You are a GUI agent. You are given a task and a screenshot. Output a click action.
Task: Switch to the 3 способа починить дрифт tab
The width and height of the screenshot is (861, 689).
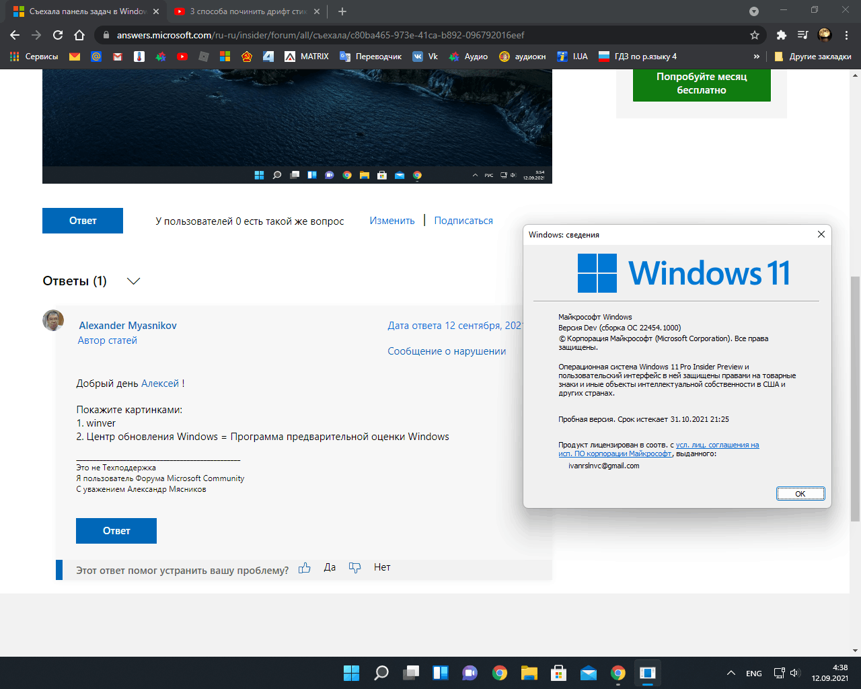point(246,11)
